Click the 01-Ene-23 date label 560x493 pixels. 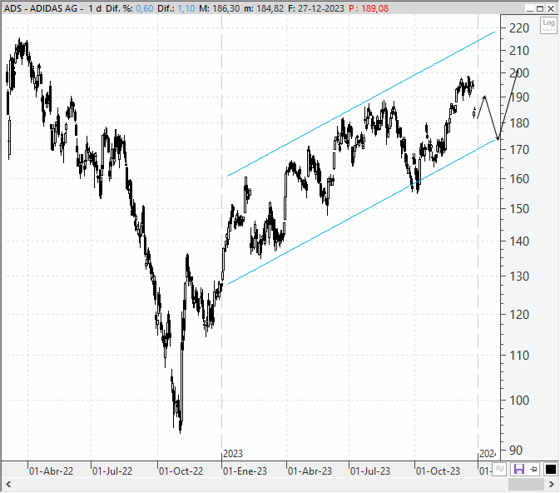point(245,471)
